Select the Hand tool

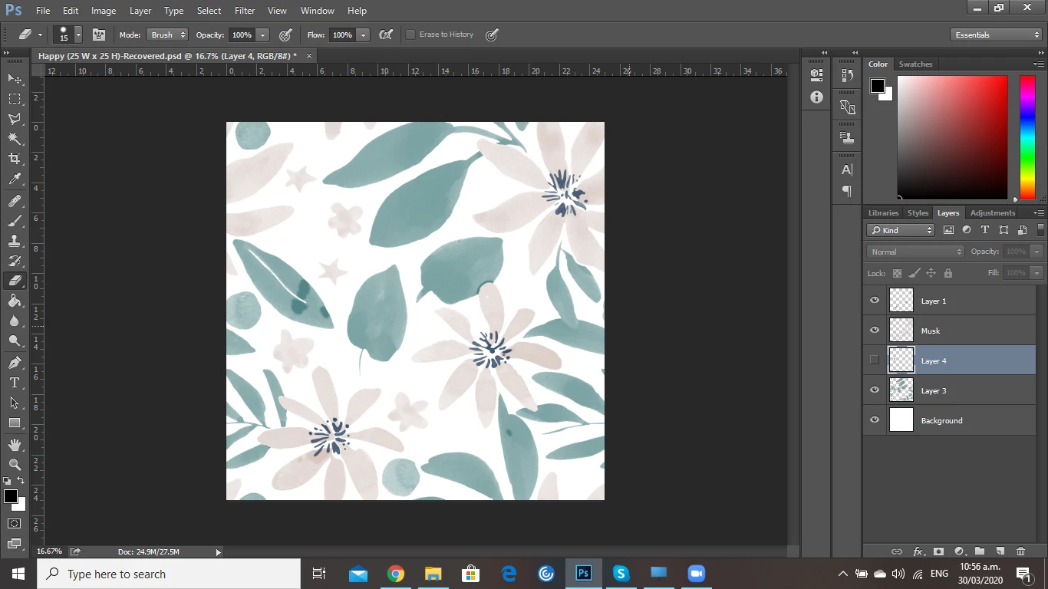[x=15, y=445]
